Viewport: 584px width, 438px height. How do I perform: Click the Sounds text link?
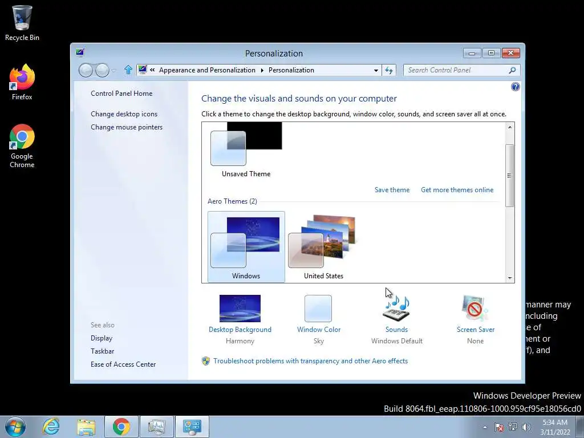coord(396,330)
